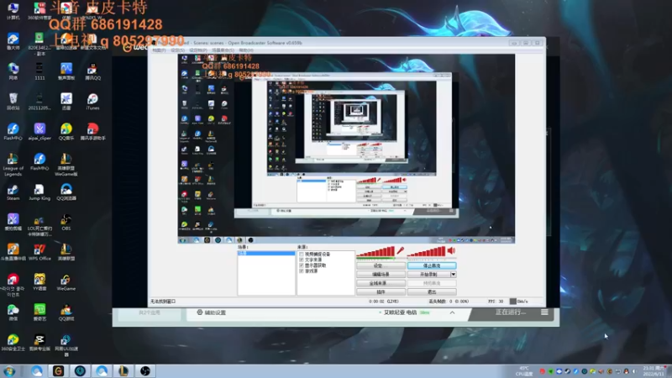
Task: Open the Steam desktop shortcut
Action: point(13,192)
